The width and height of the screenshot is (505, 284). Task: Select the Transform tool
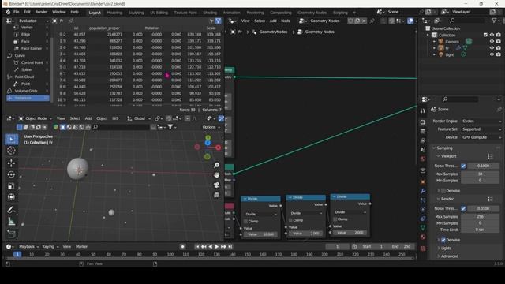click(11, 197)
